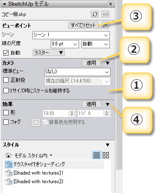This screenshot has width=158, height=193.
Task: Open the 自動 line scale dropdown
Action: click(95, 44)
